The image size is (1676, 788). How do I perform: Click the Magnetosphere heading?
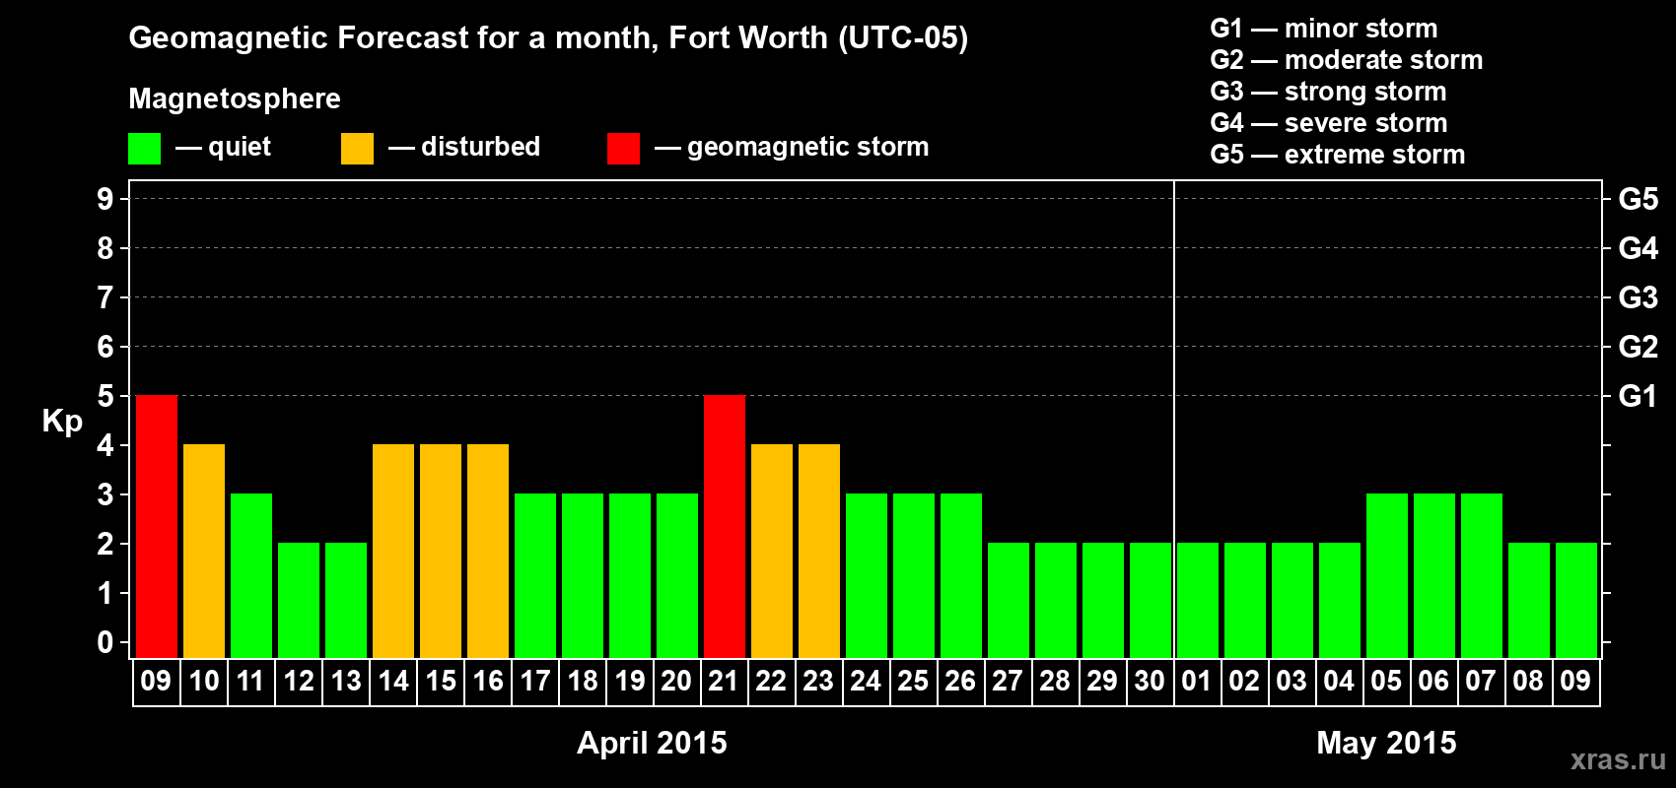[235, 98]
